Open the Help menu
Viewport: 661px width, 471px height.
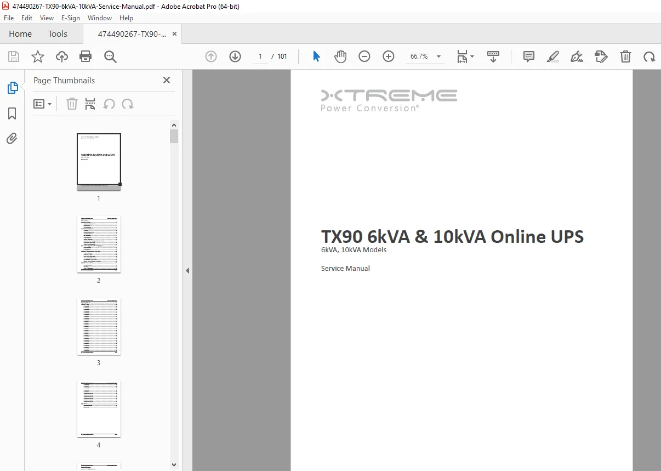(127, 18)
